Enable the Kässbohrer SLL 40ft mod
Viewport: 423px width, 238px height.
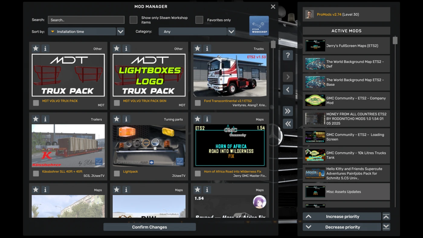(x=36, y=173)
